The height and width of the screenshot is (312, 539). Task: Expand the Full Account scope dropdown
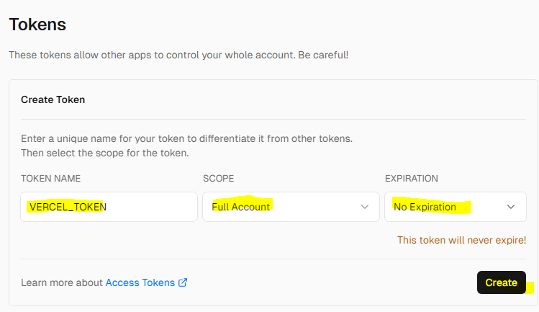pyautogui.click(x=291, y=207)
